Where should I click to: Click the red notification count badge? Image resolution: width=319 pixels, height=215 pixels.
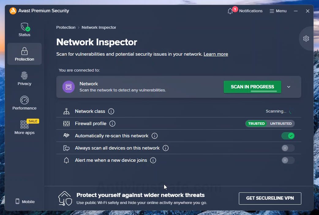235,9
